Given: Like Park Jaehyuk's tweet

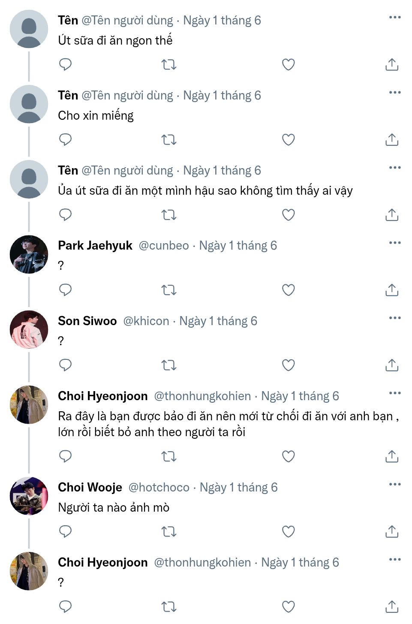Looking at the screenshot, I should coord(289,290).
